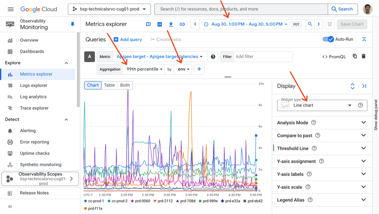Duplicate query A with the copy icon

[355, 56]
